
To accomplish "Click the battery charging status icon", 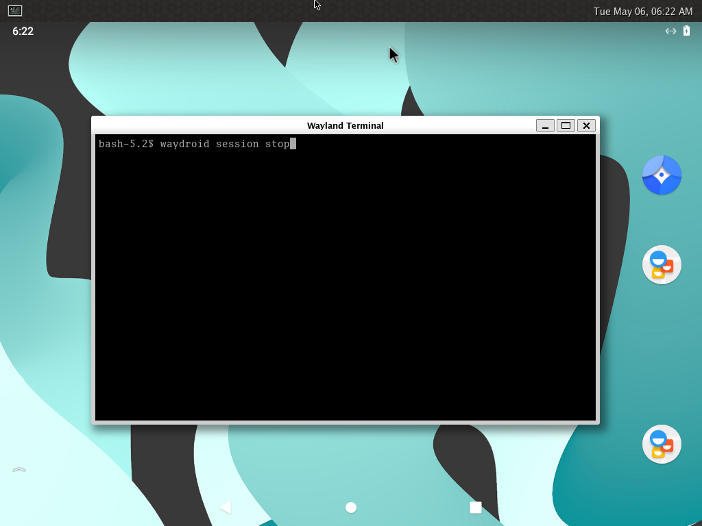I will click(x=686, y=31).
